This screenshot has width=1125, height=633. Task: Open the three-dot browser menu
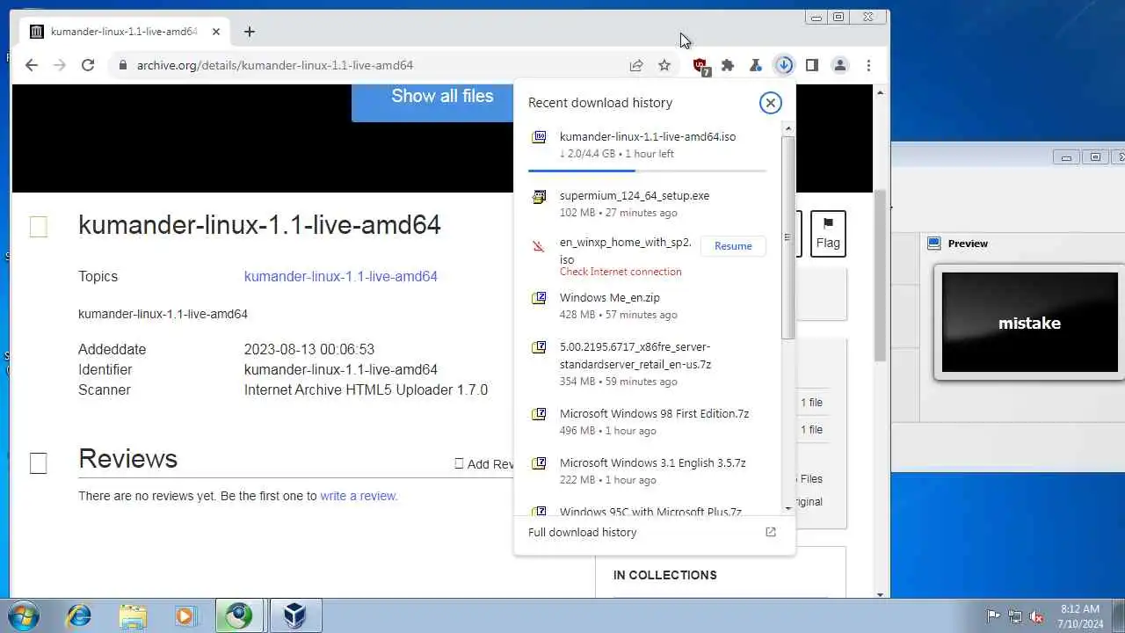click(x=868, y=65)
